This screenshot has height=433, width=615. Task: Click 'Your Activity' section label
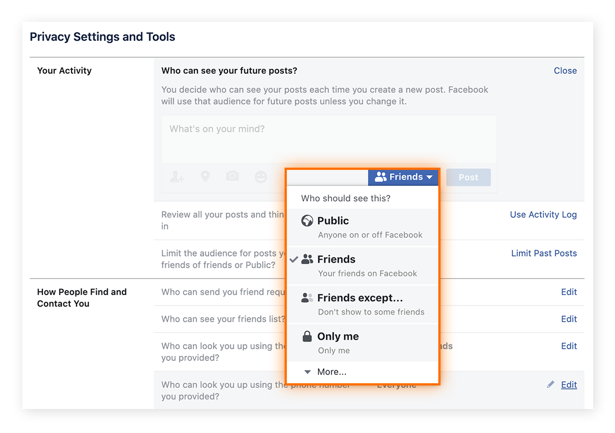point(64,70)
